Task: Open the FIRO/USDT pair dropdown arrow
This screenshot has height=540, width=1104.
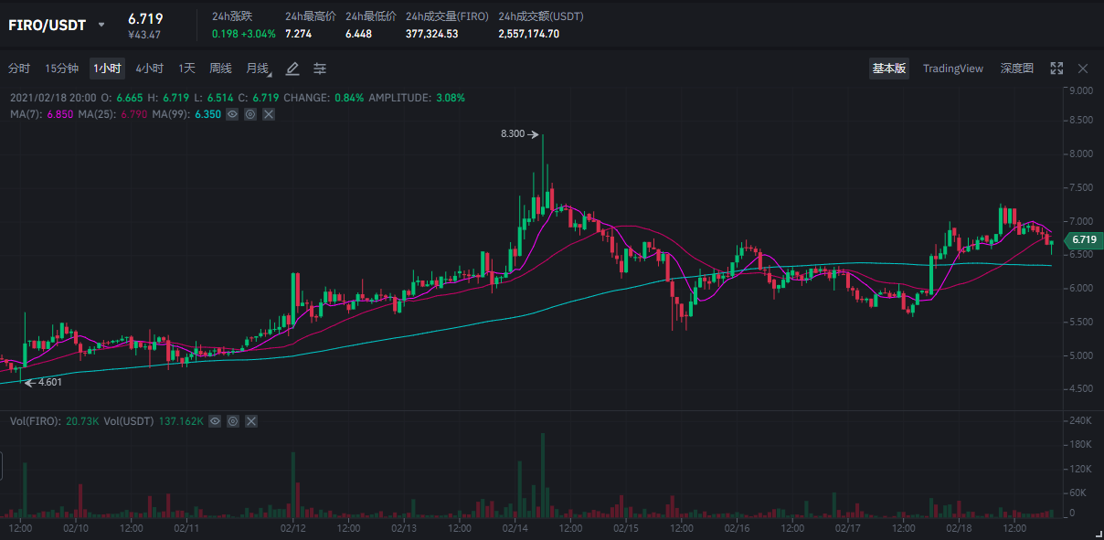Action: 101,25
